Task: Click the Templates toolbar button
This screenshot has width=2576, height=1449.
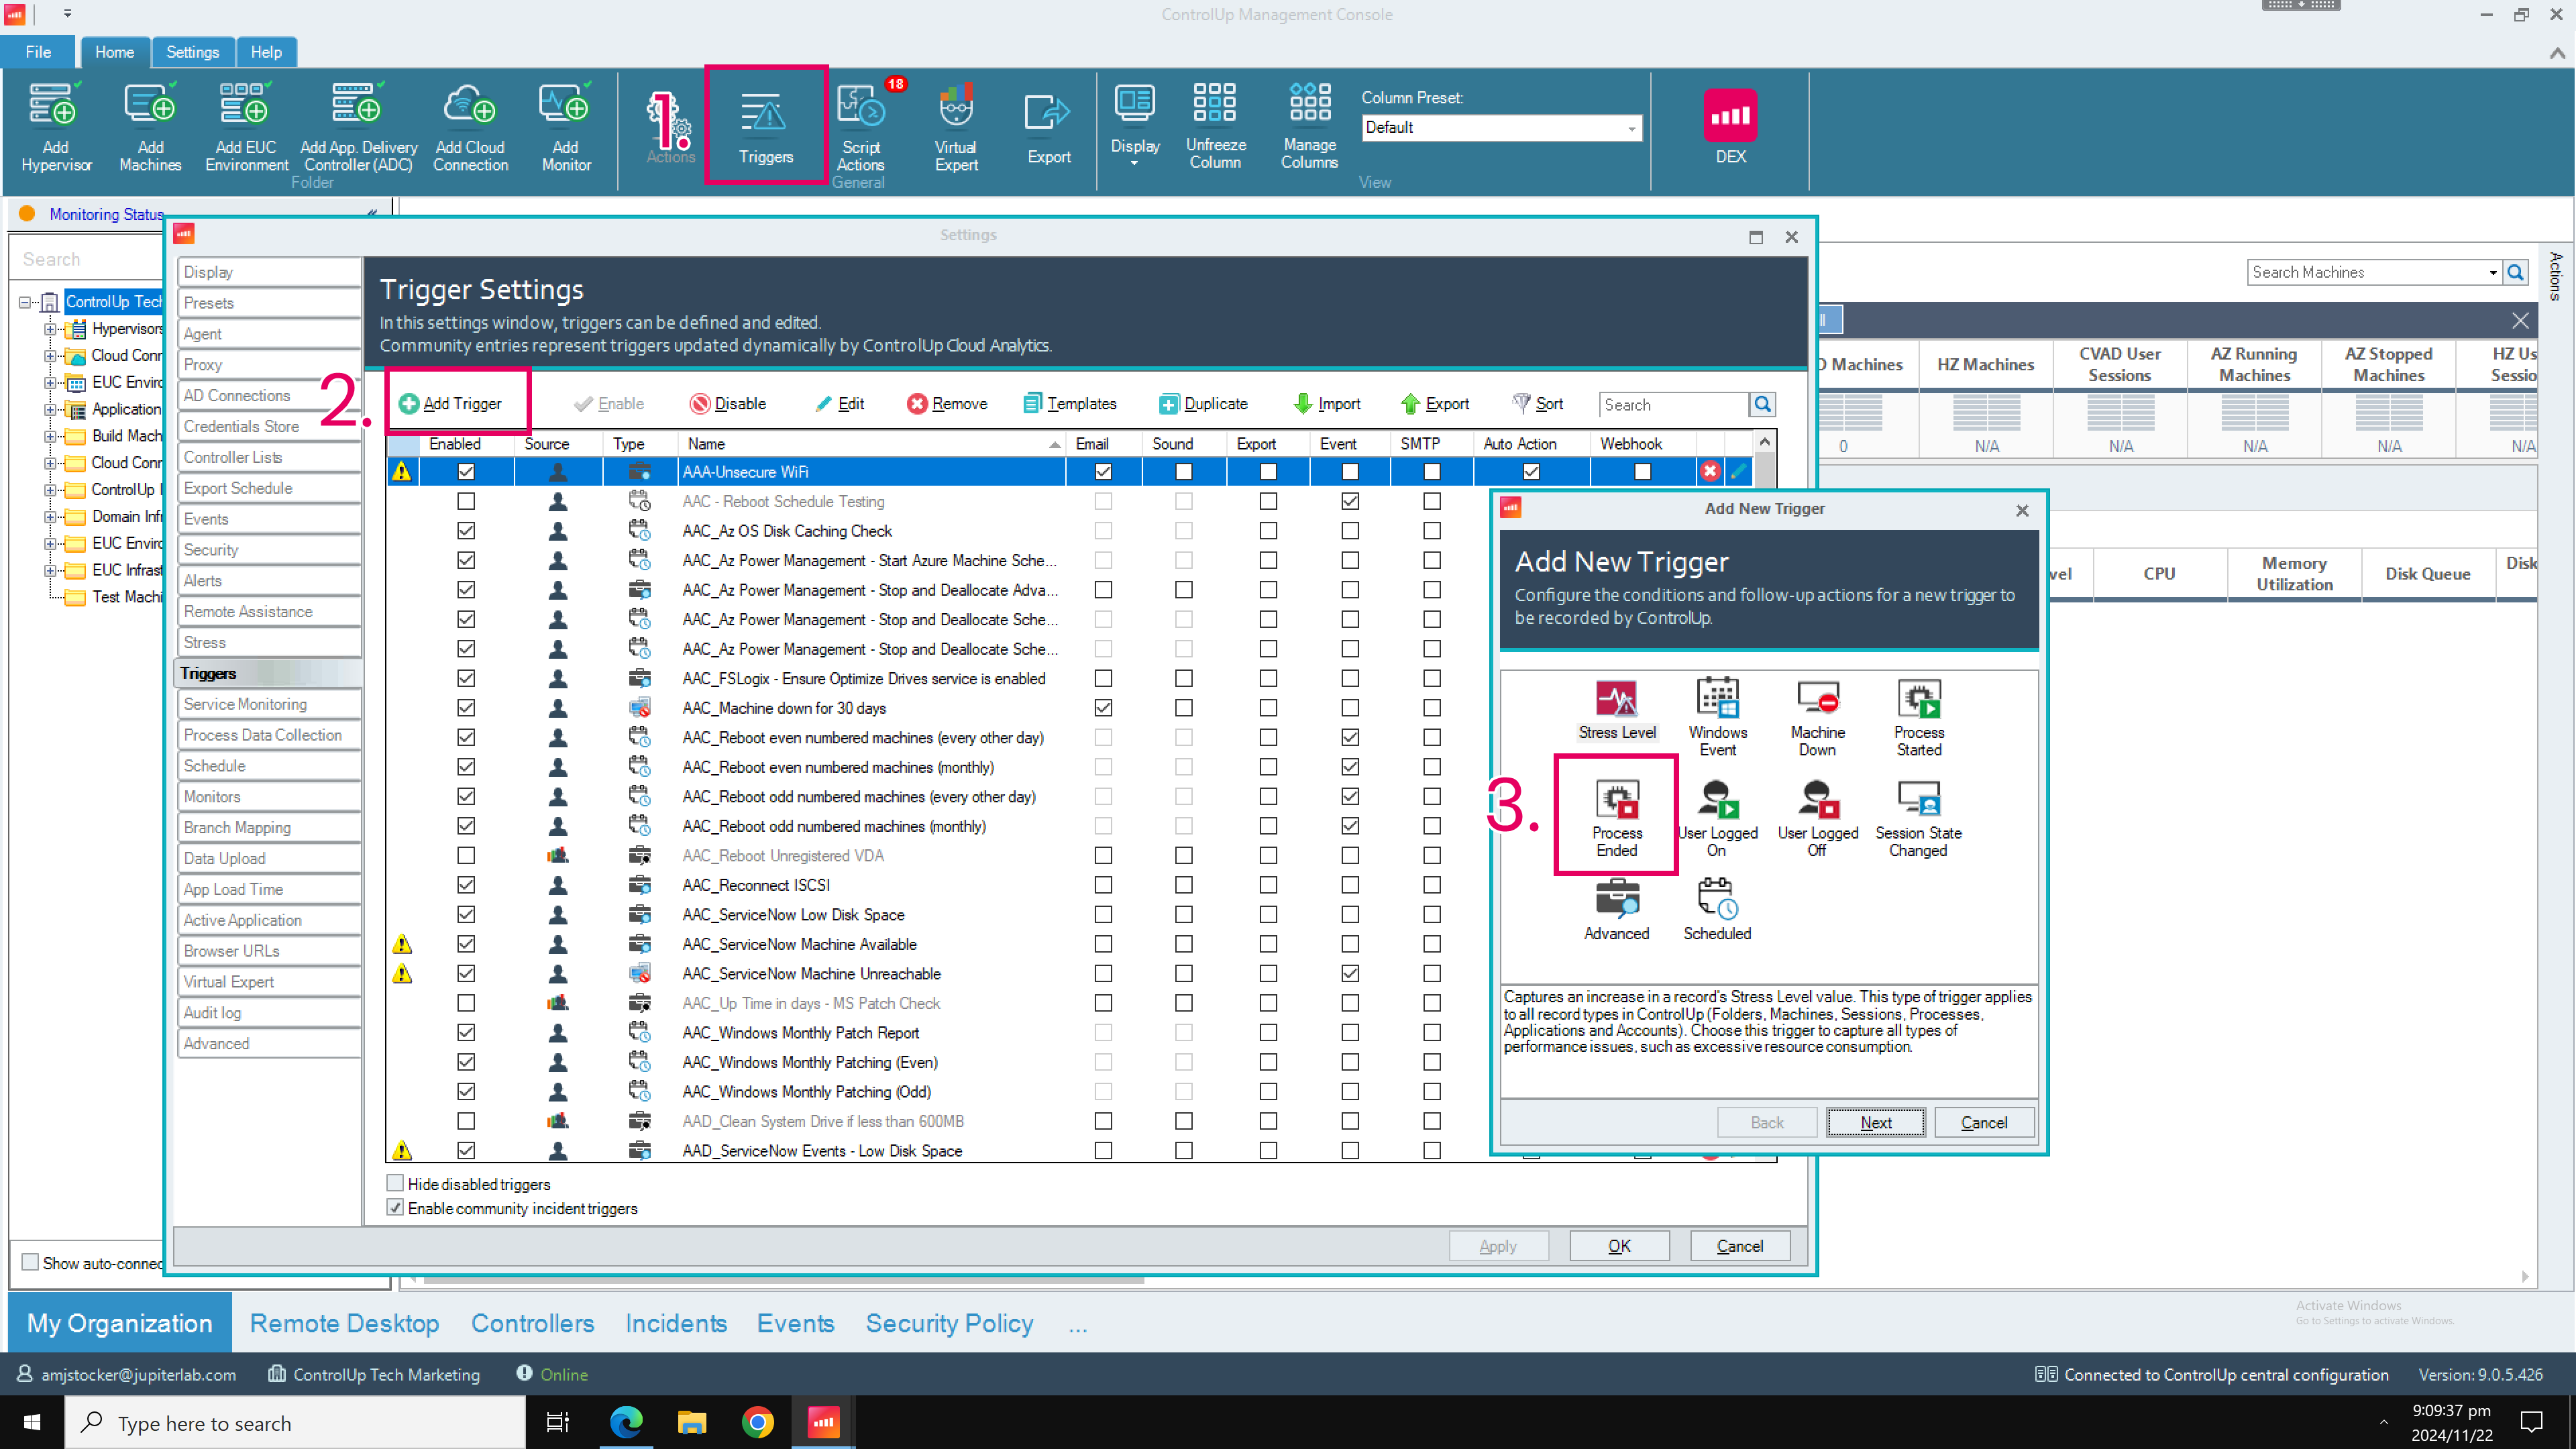Action: [1070, 403]
